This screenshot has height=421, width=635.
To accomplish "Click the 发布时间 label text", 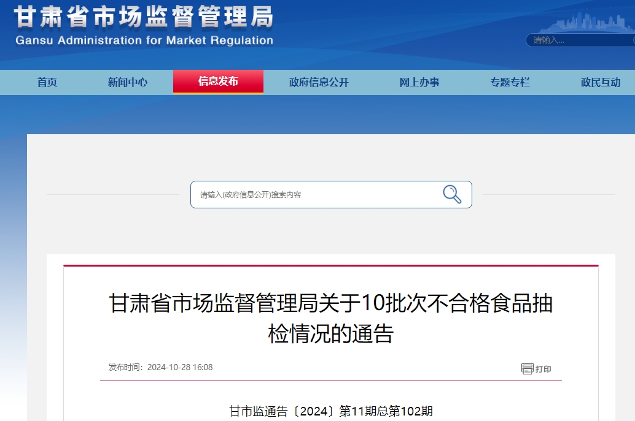I will 125,367.
